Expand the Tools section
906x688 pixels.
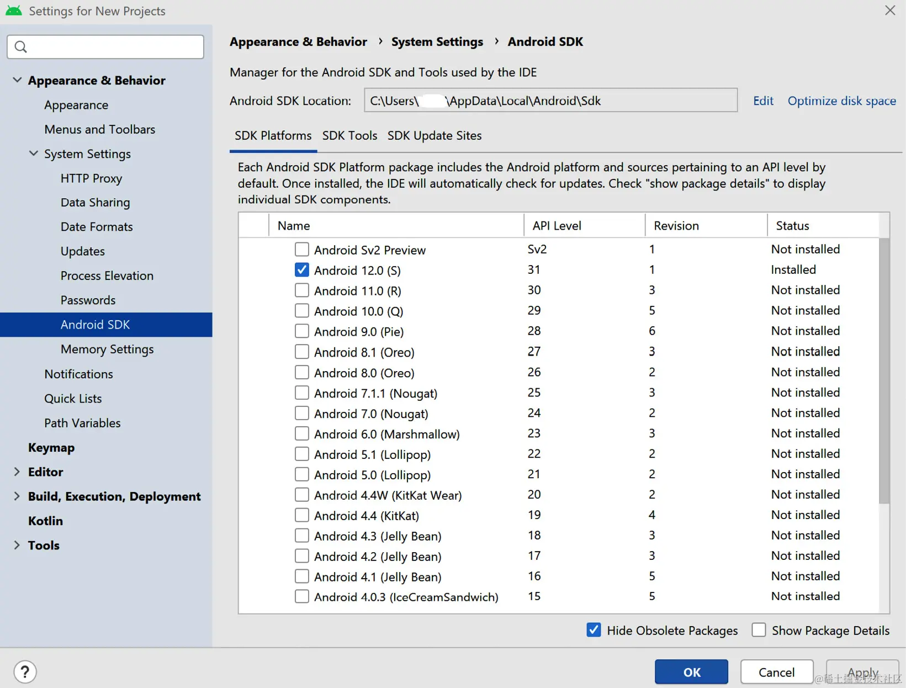coord(17,545)
